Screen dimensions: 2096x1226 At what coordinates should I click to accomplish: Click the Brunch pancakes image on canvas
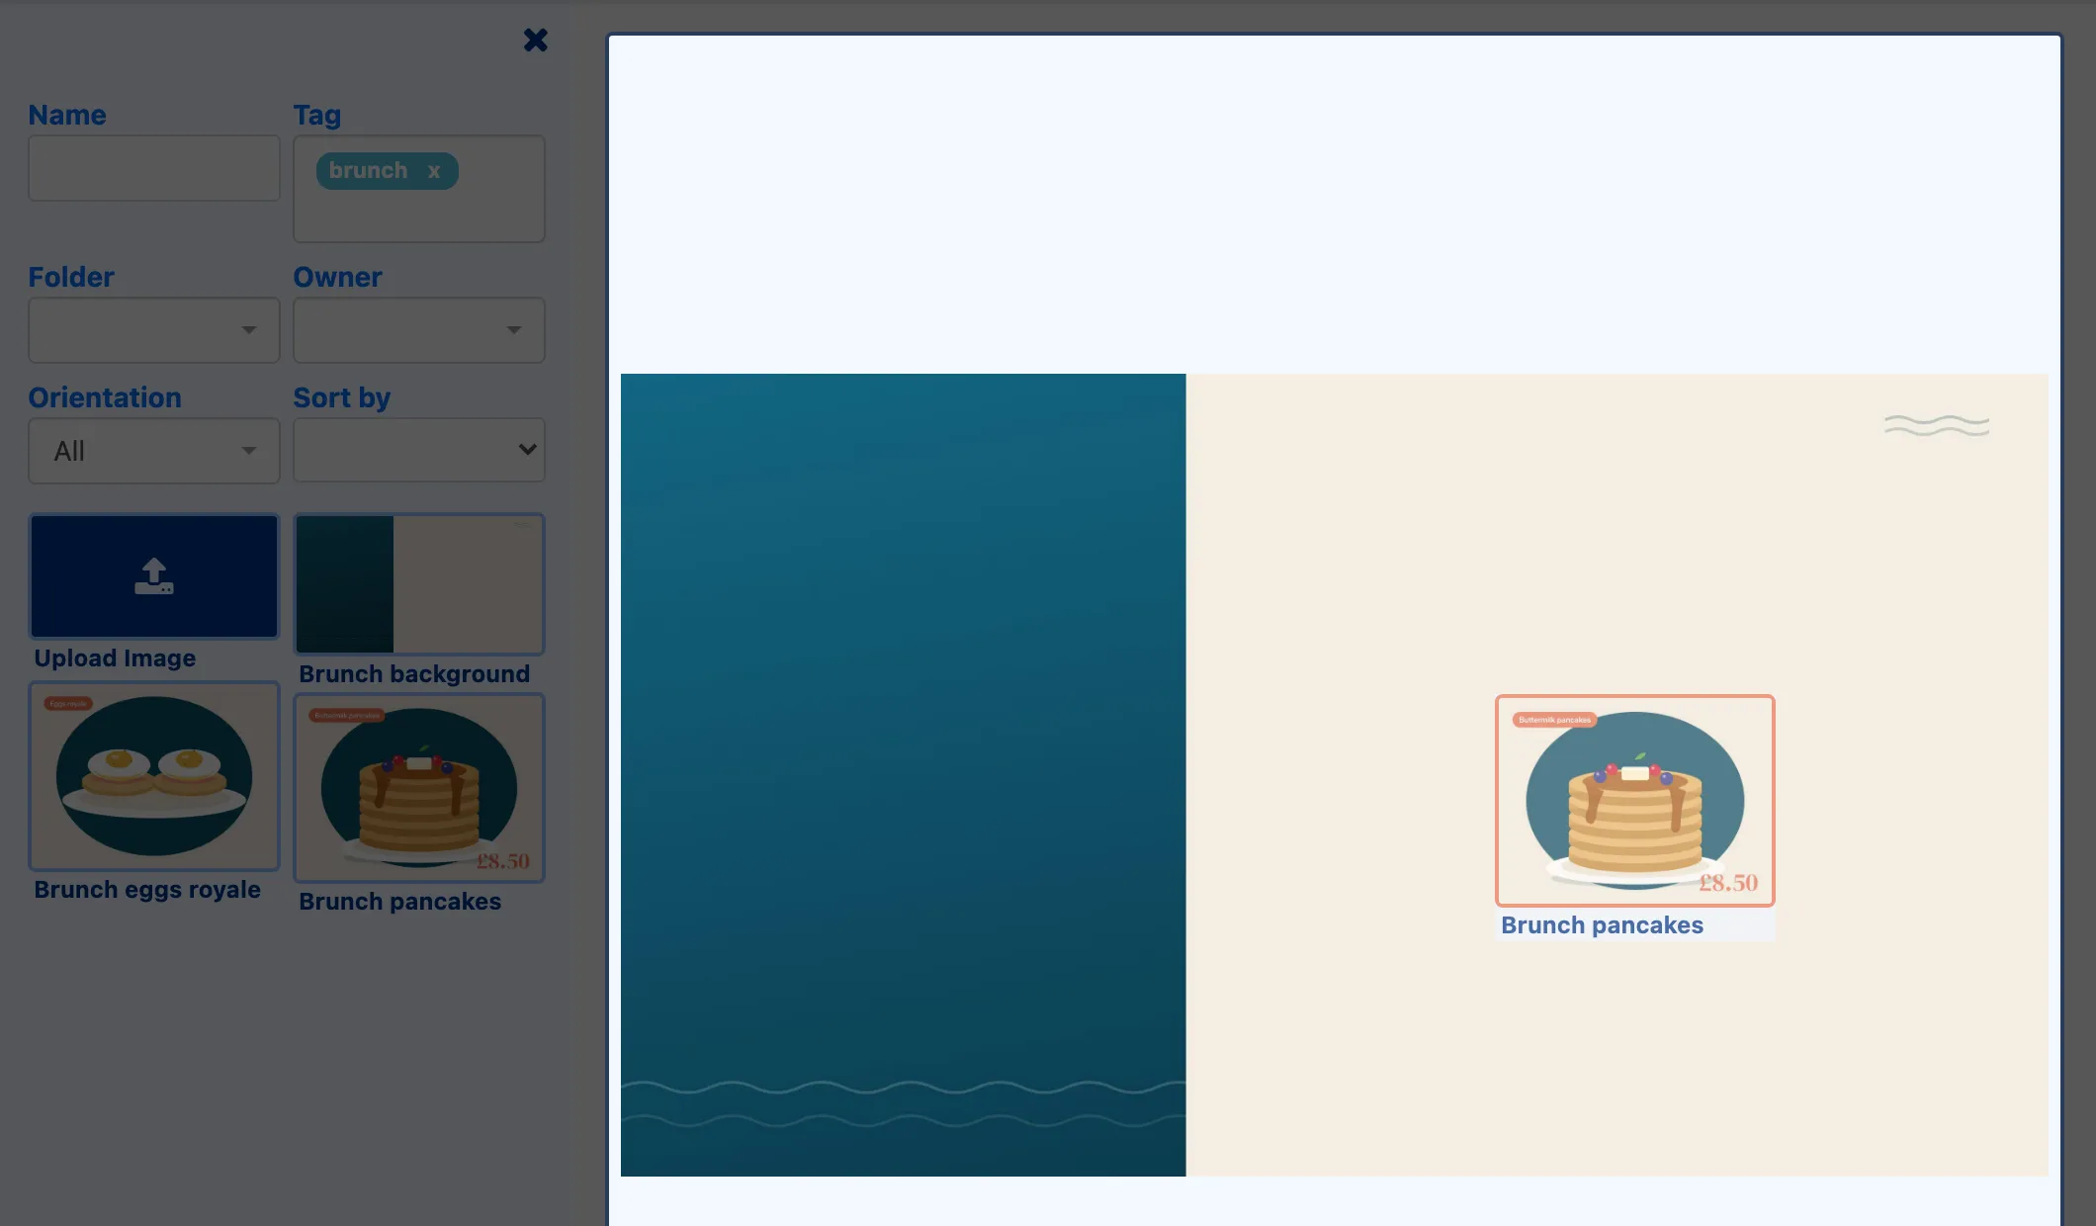pyautogui.click(x=1635, y=801)
